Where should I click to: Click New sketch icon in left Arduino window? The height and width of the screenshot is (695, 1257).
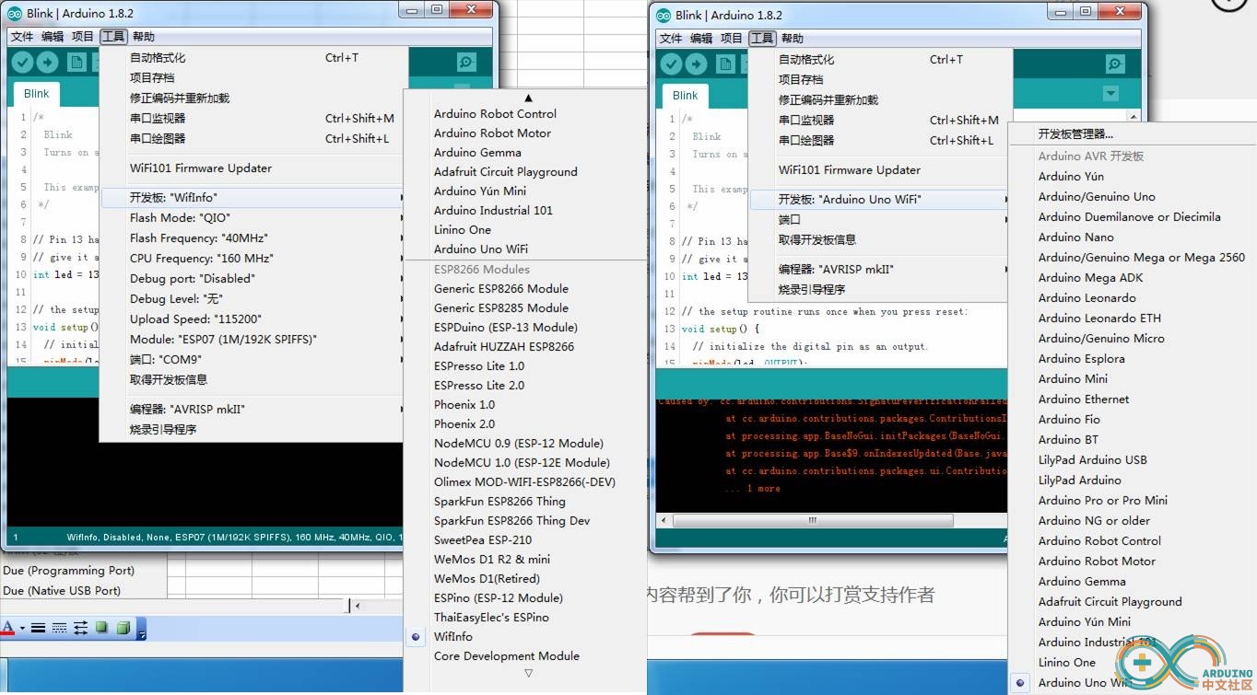[76, 63]
